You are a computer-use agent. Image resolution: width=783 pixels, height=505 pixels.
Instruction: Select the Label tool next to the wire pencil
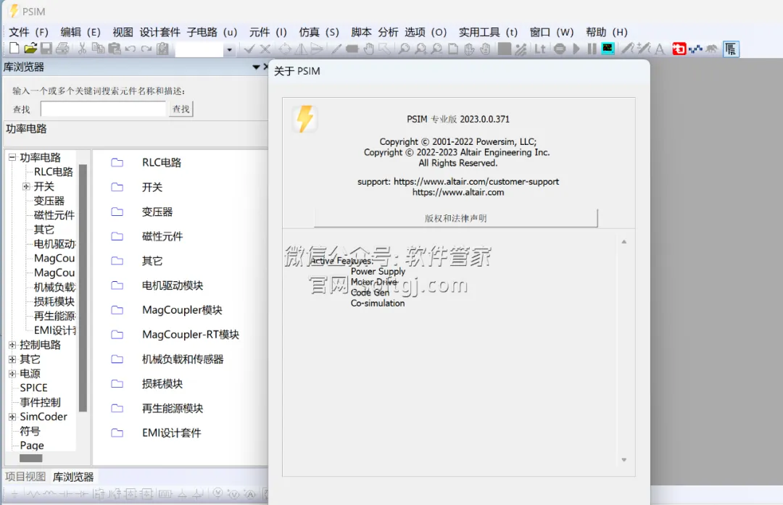coord(352,49)
